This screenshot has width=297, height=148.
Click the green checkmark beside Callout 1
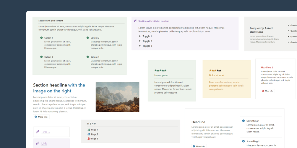[x=41, y=38]
